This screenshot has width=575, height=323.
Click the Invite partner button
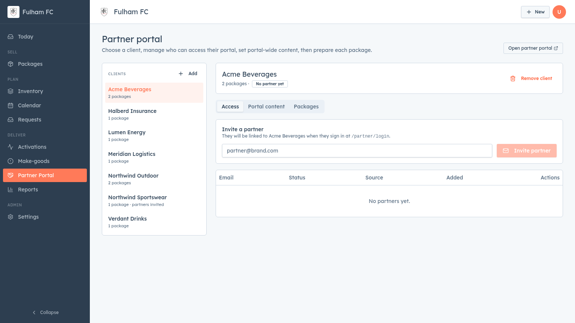pyautogui.click(x=527, y=151)
